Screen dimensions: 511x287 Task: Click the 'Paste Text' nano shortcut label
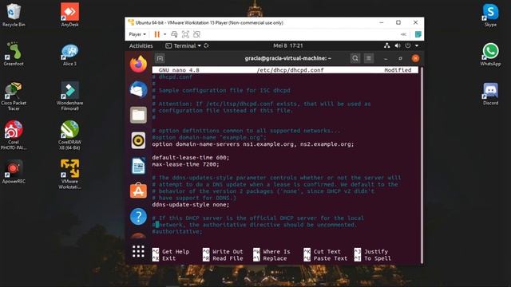click(x=331, y=258)
